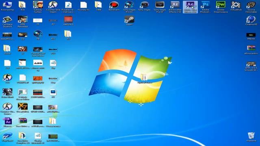Select the PB blue disc icon

(x=38, y=35)
